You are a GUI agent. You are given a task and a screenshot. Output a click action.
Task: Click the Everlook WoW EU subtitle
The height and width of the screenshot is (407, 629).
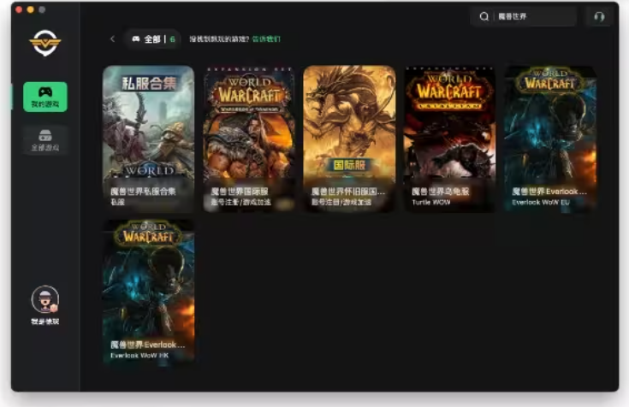click(541, 202)
